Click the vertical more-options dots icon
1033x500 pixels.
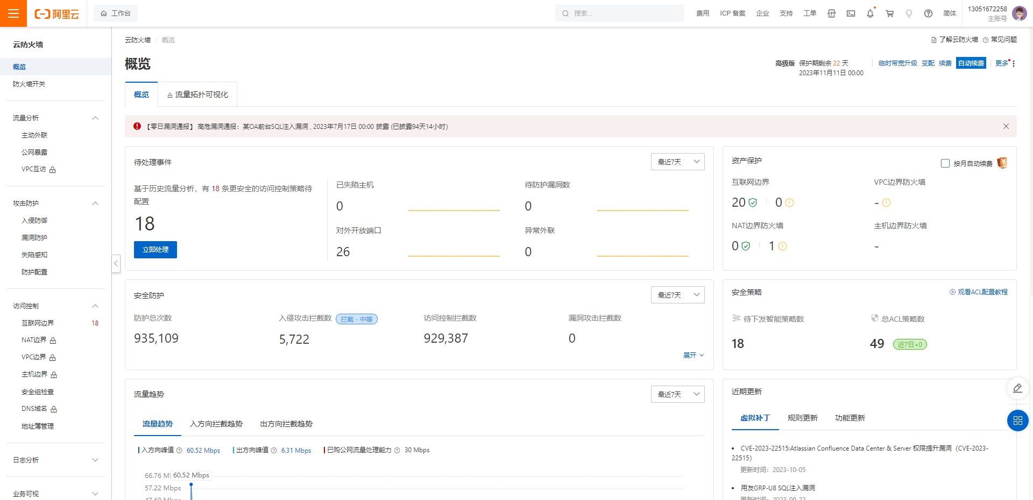[x=1014, y=63]
